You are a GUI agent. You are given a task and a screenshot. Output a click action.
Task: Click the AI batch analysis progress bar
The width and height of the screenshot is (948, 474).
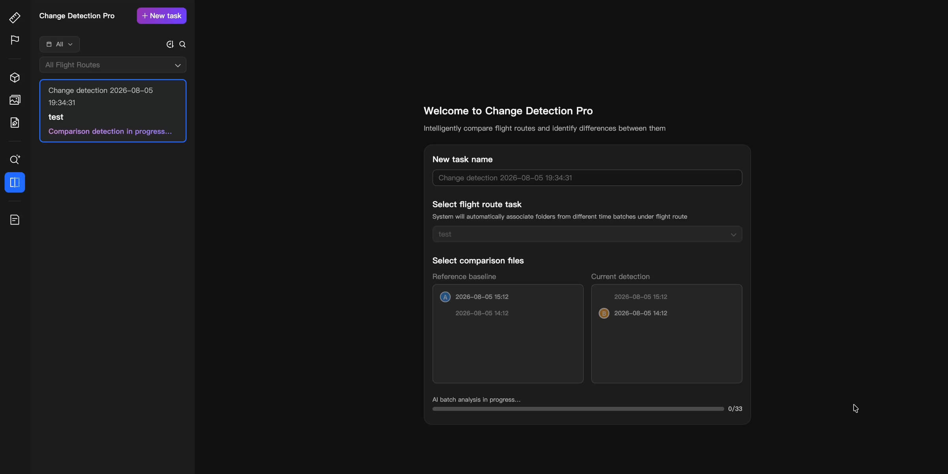578,409
